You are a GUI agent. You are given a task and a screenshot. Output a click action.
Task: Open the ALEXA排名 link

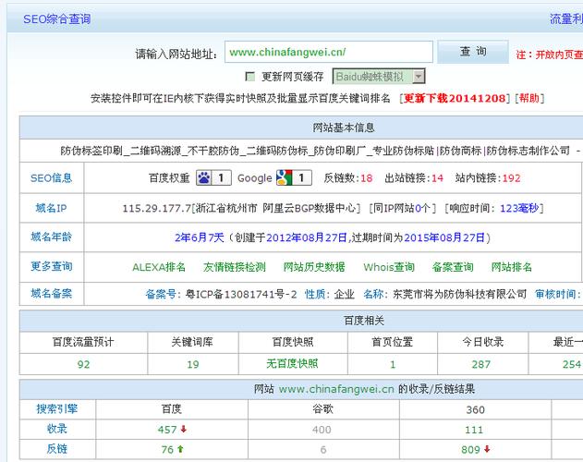(x=159, y=267)
